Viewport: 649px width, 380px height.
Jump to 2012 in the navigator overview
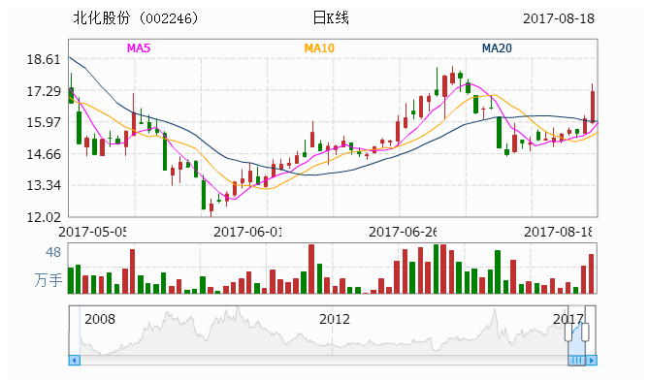click(x=335, y=319)
